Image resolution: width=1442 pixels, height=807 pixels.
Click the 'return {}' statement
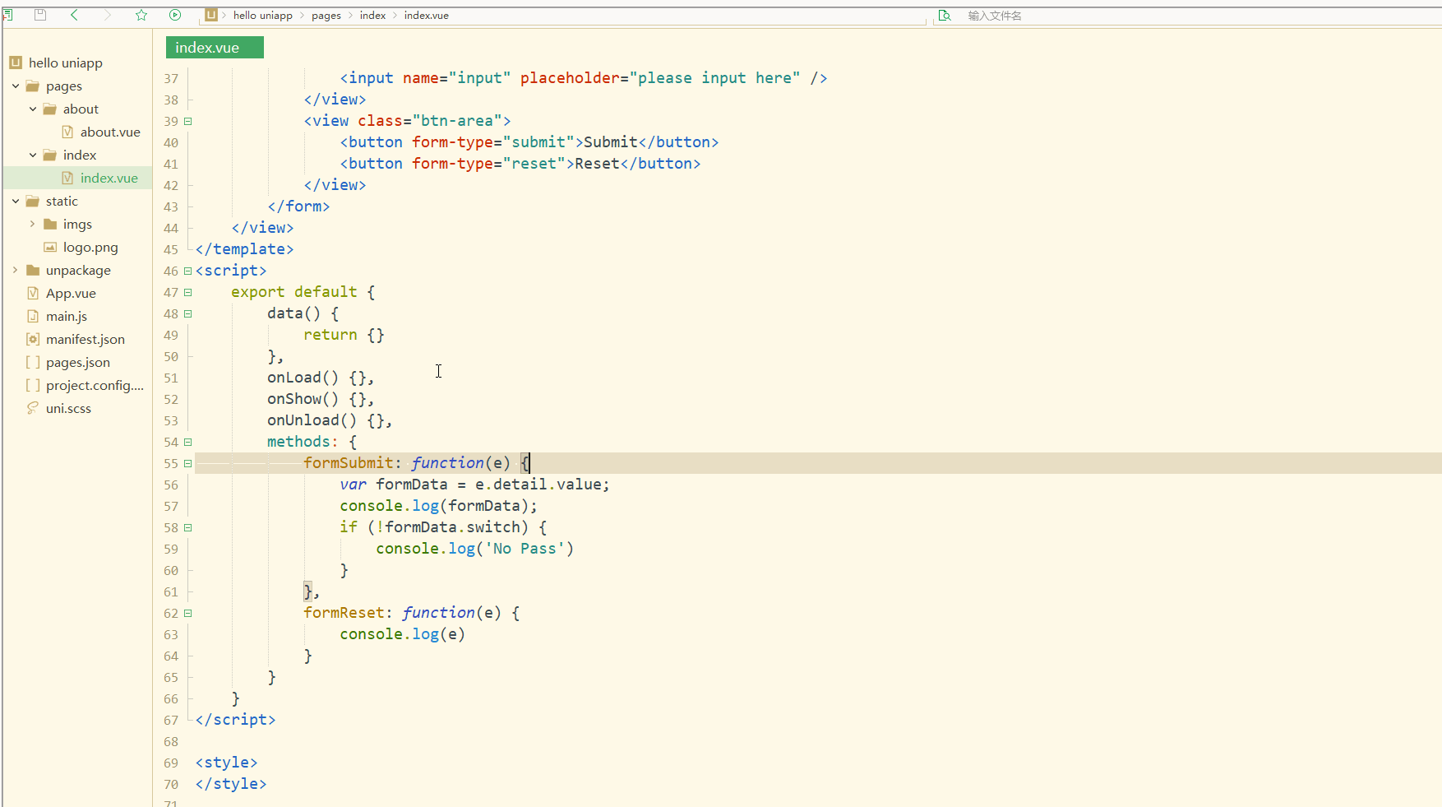pyautogui.click(x=344, y=335)
